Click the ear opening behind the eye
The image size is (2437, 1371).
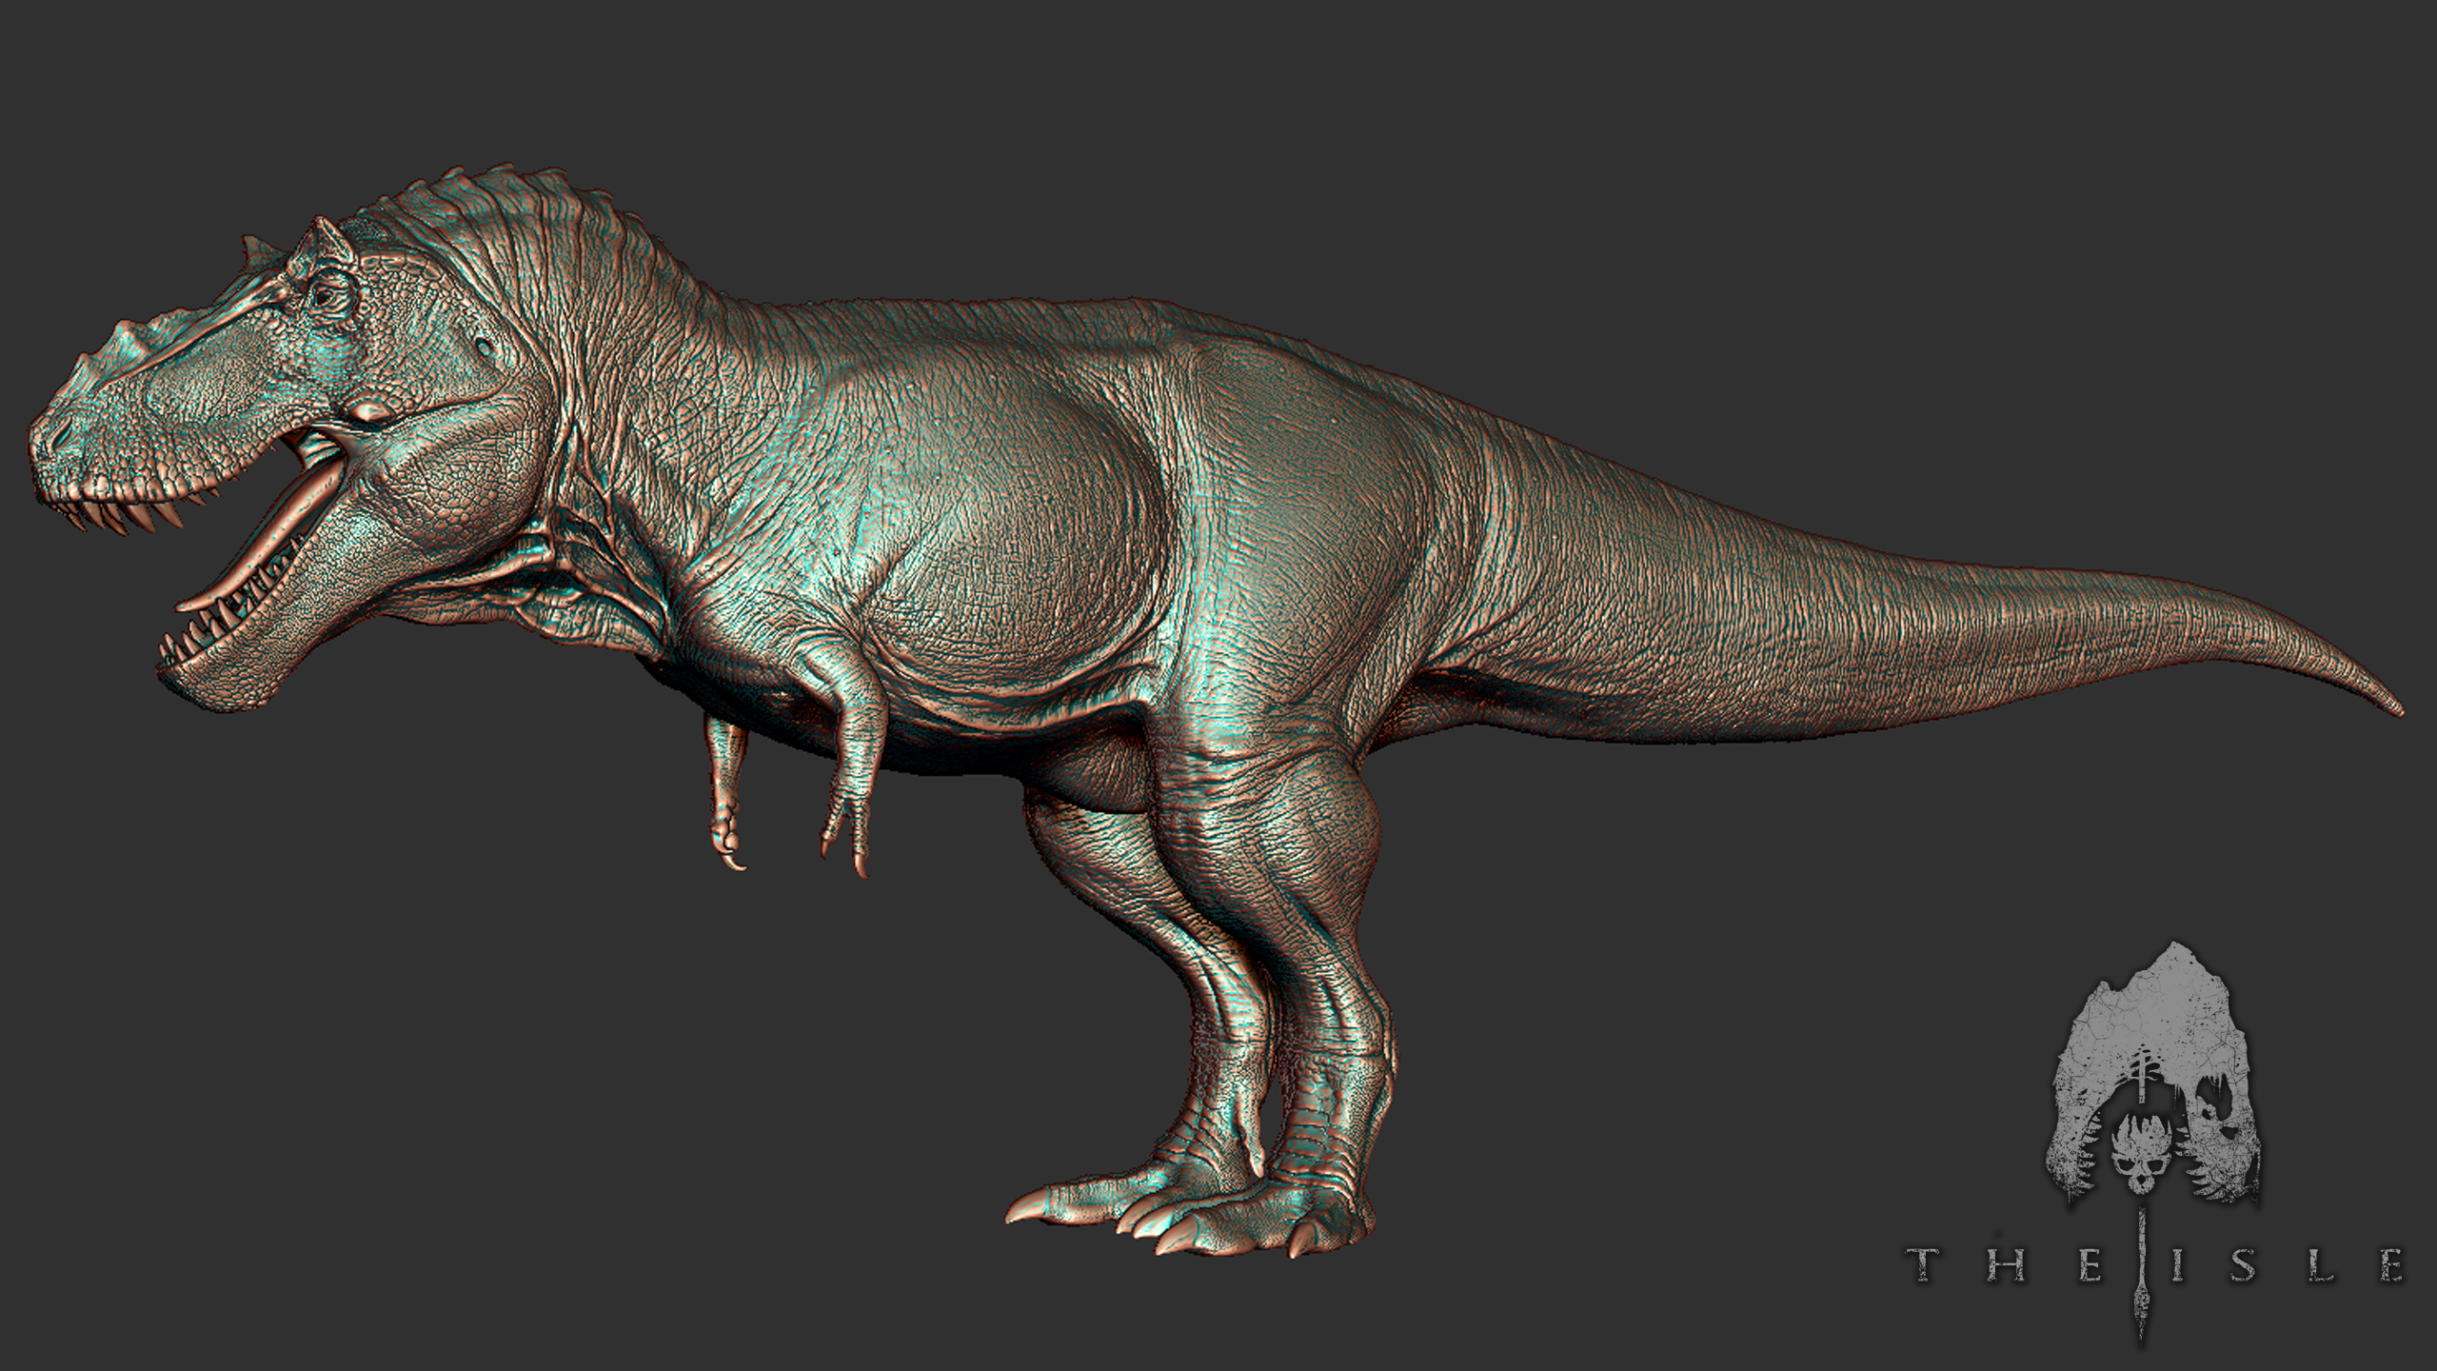tap(485, 347)
